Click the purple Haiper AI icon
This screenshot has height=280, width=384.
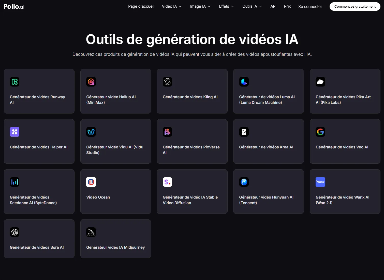click(x=14, y=132)
